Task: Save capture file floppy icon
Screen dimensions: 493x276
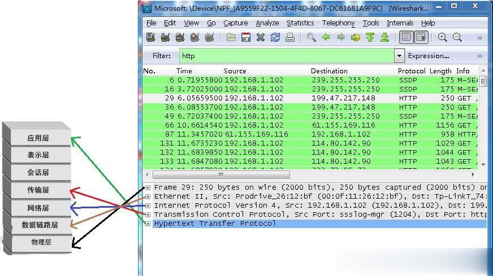Action: (245, 37)
